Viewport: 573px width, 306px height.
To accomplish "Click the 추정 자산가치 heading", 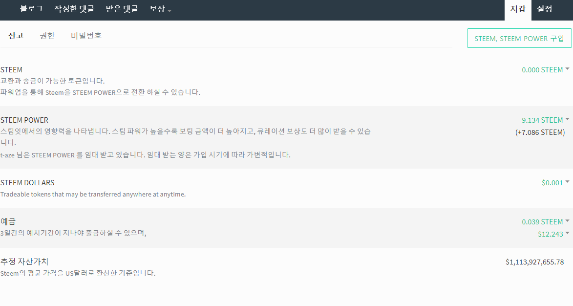I will point(24,262).
